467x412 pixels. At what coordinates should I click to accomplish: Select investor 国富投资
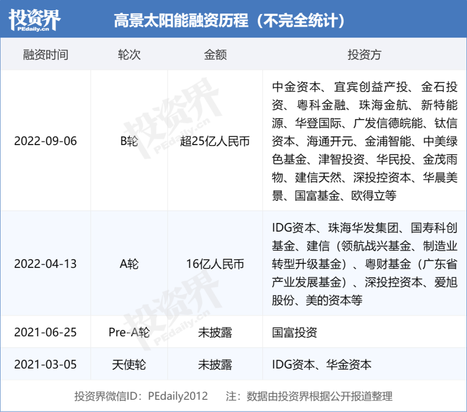point(294,332)
